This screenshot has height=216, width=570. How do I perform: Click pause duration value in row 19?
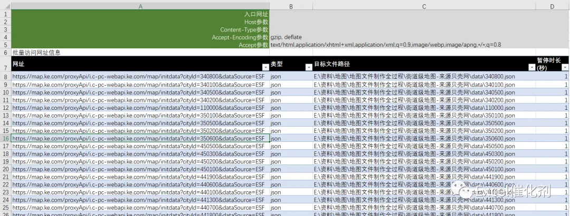[x=553, y=161]
